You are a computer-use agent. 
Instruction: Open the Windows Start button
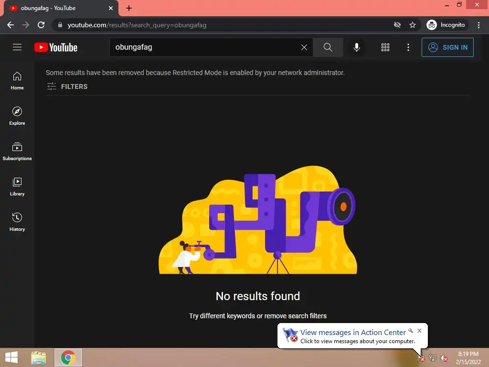coord(11,357)
